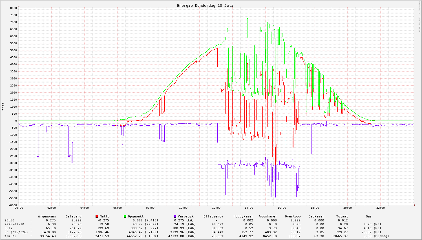Viewport: 422px width, 240px height.
Task: Click the red Netto legend swatch
Action: coord(97,216)
